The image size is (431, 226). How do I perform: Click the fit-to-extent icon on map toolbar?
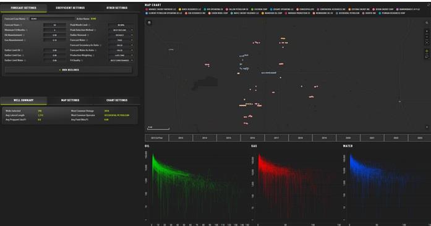[427, 42]
